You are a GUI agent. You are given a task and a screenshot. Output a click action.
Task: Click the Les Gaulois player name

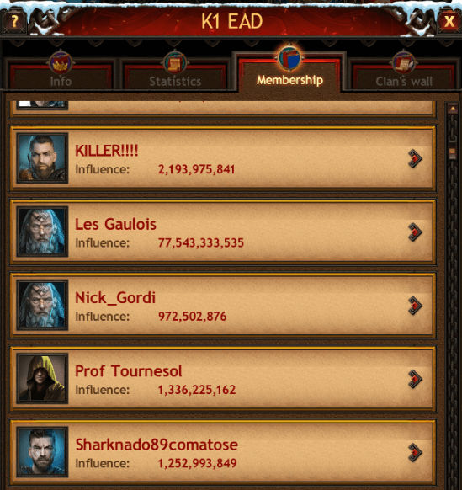pyautogui.click(x=115, y=224)
